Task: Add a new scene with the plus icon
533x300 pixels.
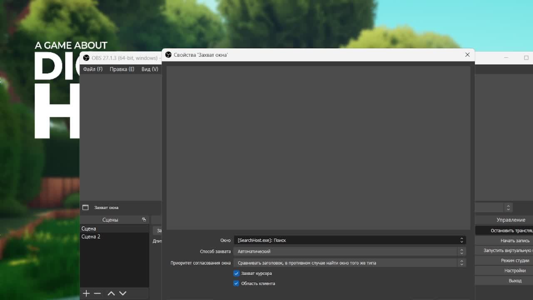Action: click(86, 293)
